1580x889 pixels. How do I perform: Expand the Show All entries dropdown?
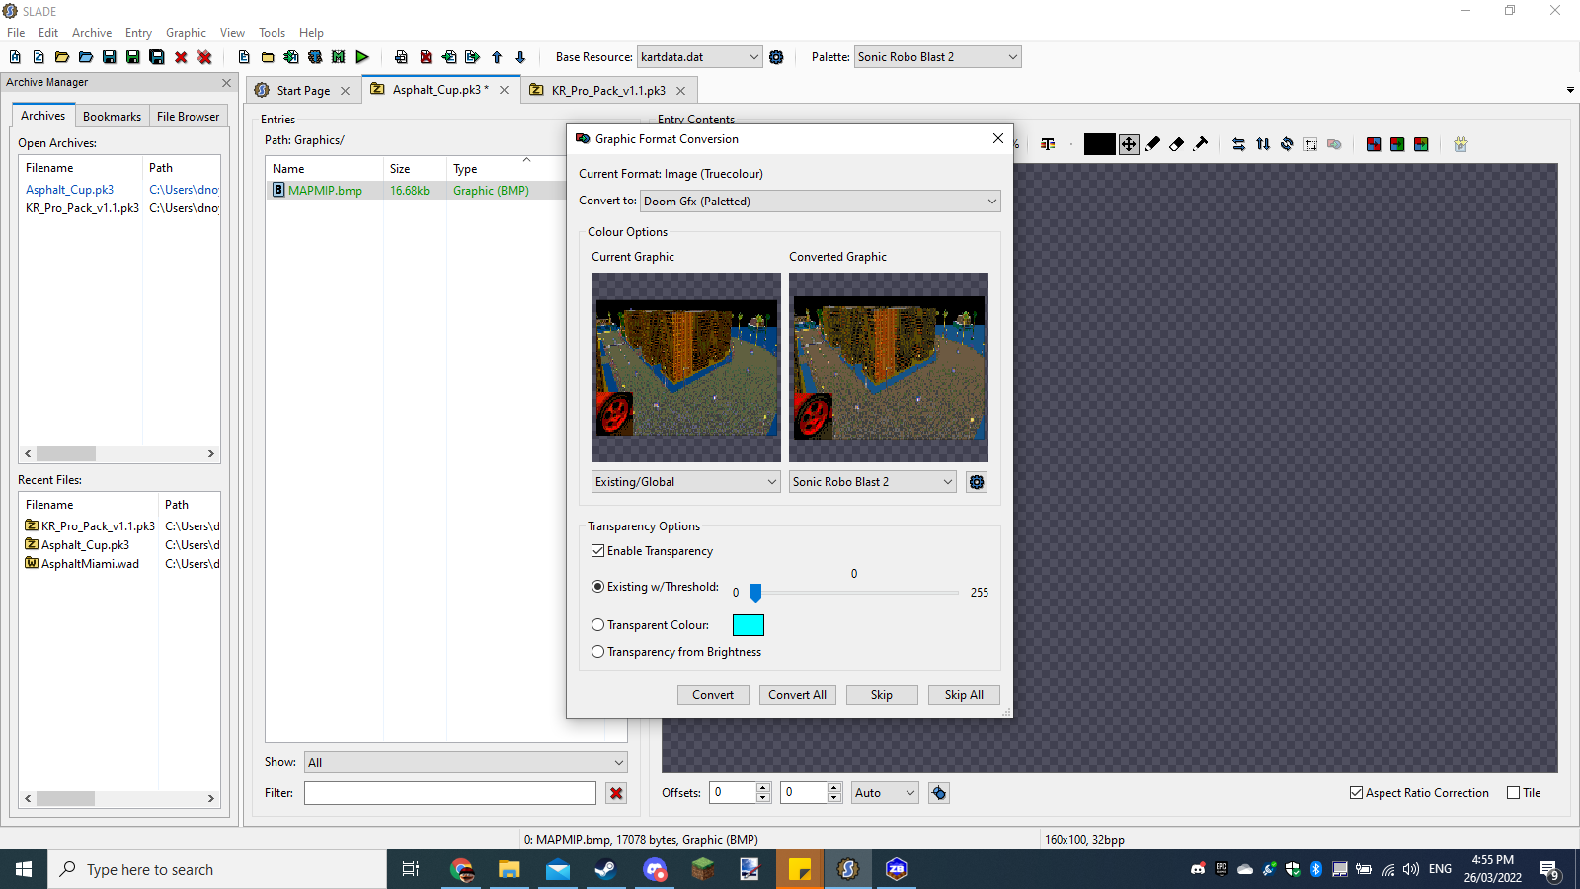coord(466,763)
